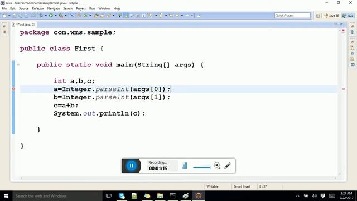Maximize the editor area
The height and width of the screenshot is (201, 357).
(x=342, y=23)
